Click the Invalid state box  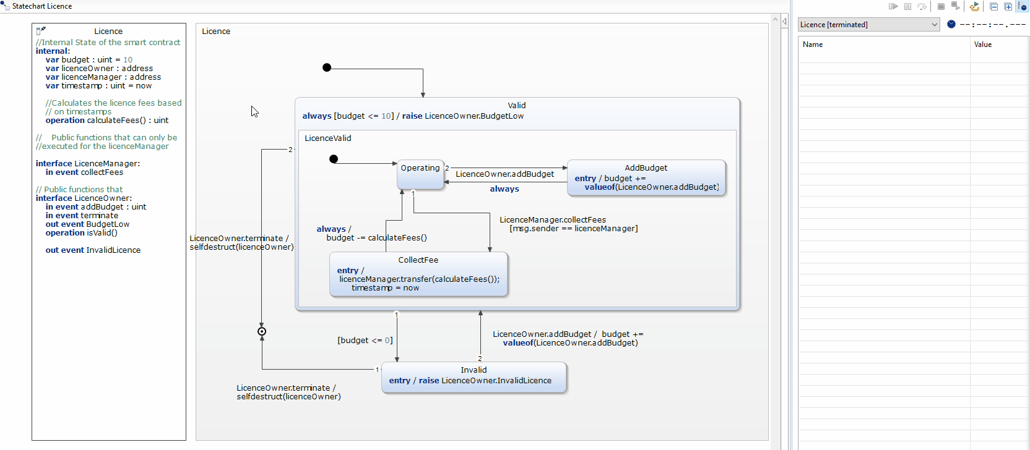(474, 376)
